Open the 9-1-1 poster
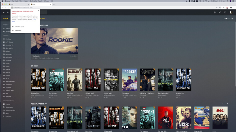The height and width of the screenshot is (132, 236). click(220, 118)
